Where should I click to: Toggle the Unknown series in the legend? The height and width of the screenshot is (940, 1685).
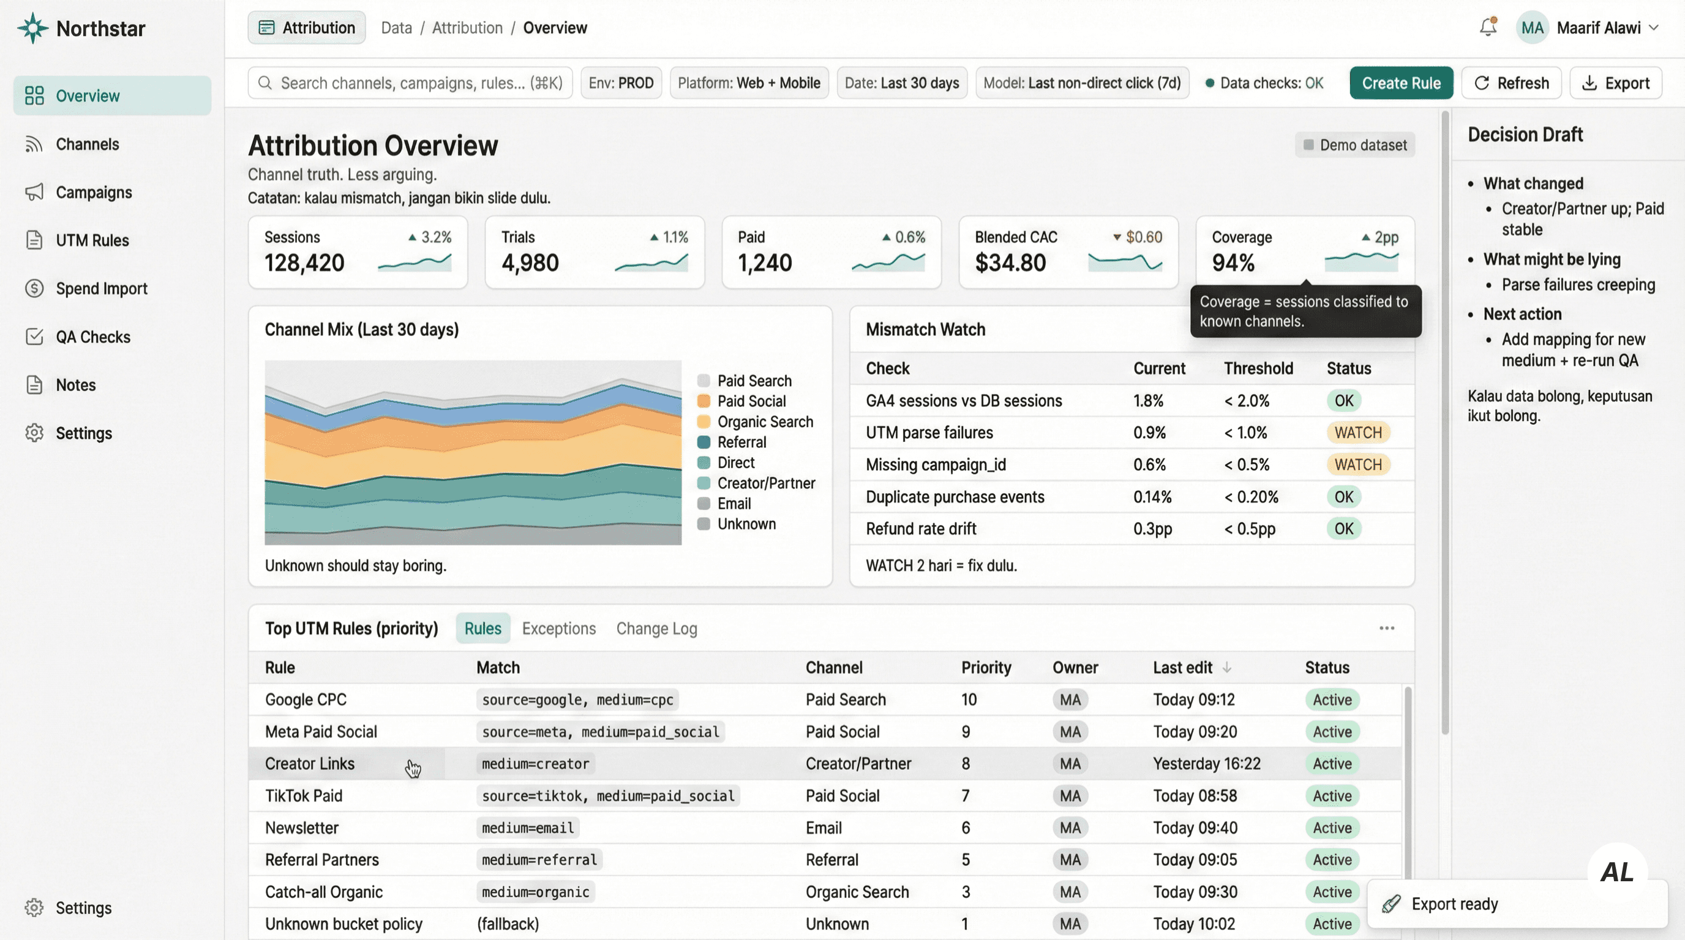(746, 524)
